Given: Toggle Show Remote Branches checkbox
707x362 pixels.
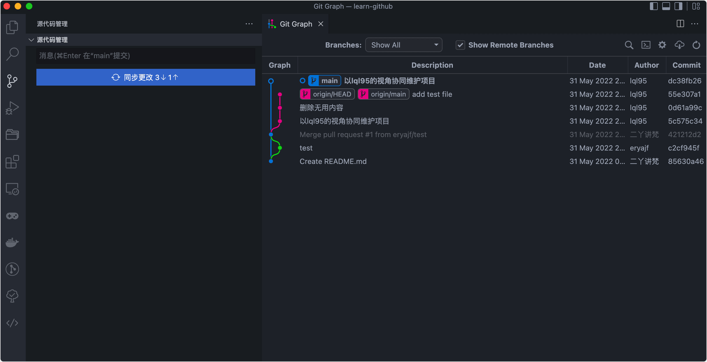Looking at the screenshot, I should pos(460,45).
